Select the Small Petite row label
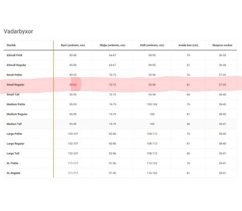Image resolution: width=242 pixels, height=211 pixels. (14, 75)
